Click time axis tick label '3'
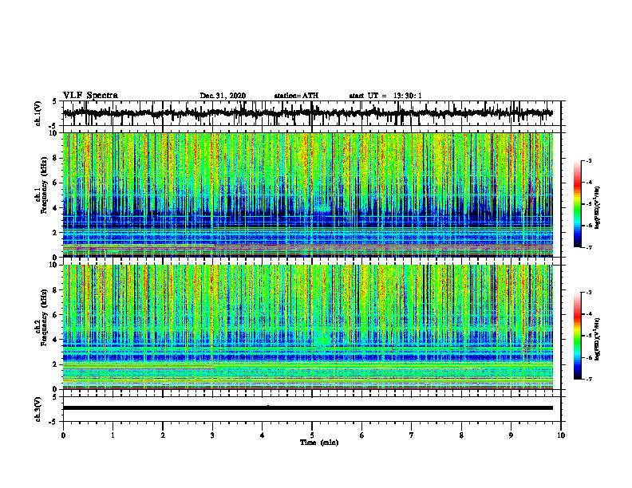Image resolution: width=632 pixels, height=488 pixels. click(x=212, y=435)
